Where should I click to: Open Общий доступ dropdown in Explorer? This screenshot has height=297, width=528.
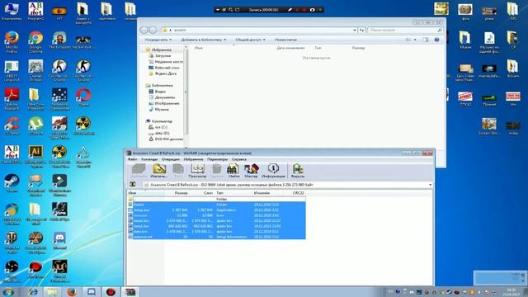tap(250, 40)
